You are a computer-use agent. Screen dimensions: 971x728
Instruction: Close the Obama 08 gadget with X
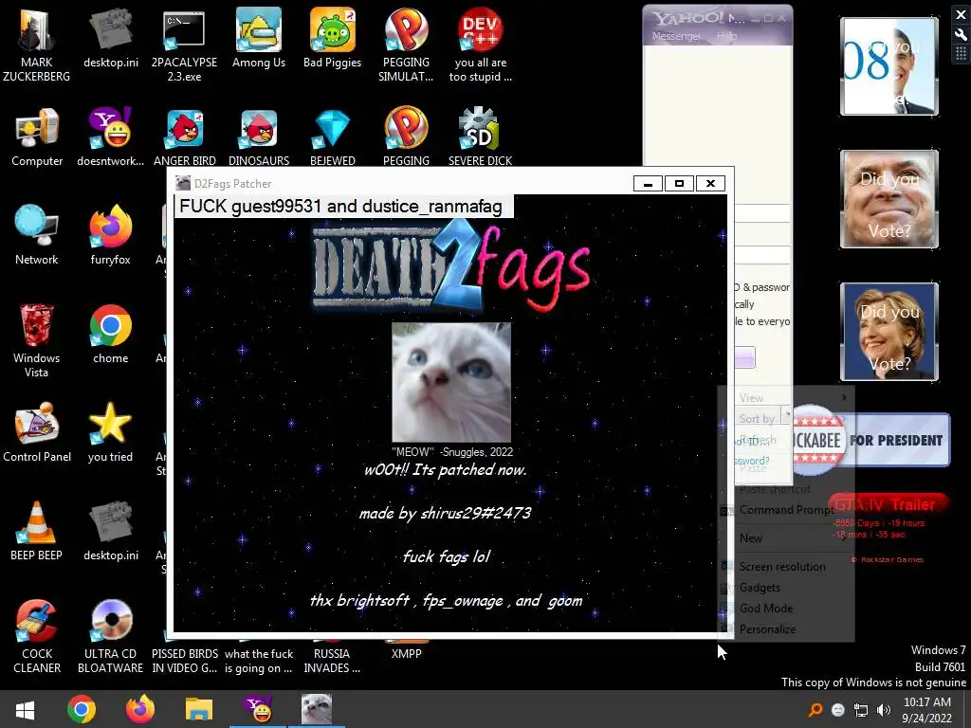click(x=962, y=15)
